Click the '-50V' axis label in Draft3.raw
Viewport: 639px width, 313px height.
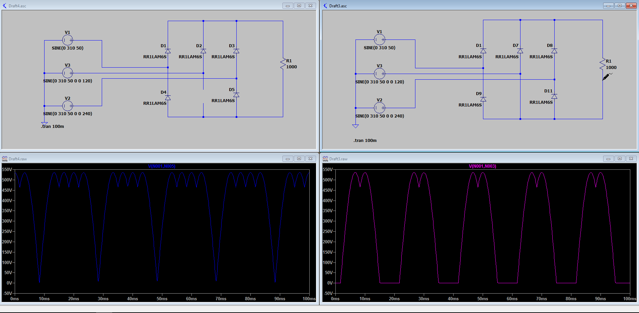[x=328, y=294]
